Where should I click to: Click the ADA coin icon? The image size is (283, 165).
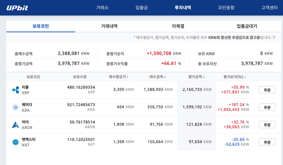point(15,107)
